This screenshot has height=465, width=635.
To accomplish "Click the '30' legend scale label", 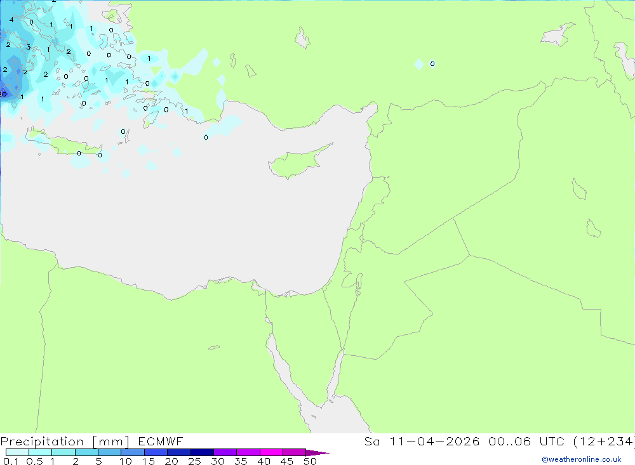I will tap(217, 461).
